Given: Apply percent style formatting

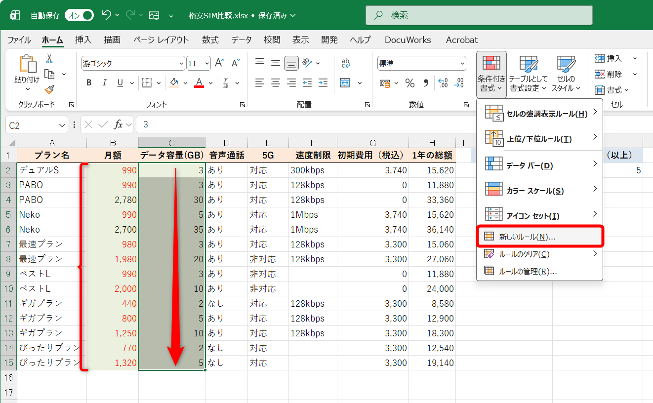Looking at the screenshot, I should tap(410, 84).
